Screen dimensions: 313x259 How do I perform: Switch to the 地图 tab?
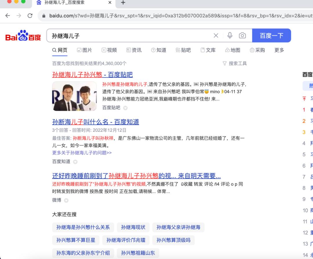(233, 50)
